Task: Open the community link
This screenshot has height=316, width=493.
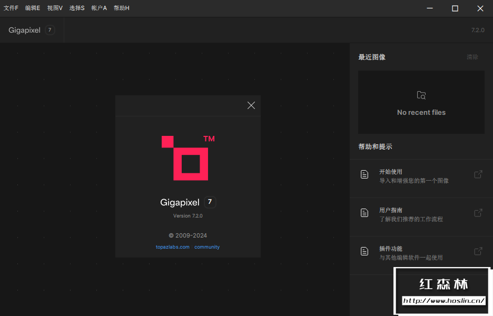Action: point(207,247)
